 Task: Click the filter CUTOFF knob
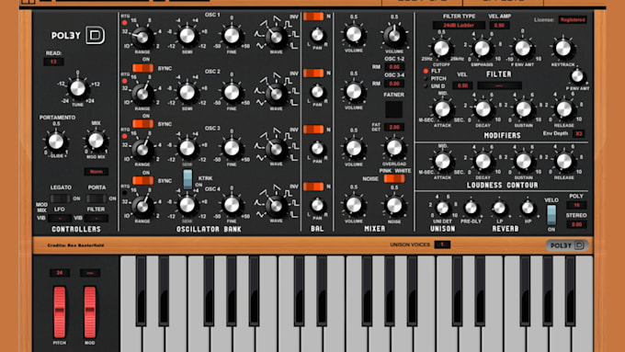coord(441,48)
